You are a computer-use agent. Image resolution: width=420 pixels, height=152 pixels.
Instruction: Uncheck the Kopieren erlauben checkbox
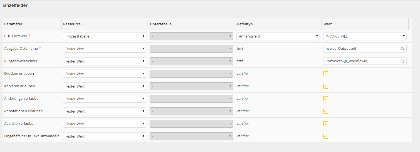[326, 86]
